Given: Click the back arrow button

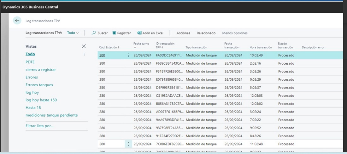Looking at the screenshot, I should 17,20.
